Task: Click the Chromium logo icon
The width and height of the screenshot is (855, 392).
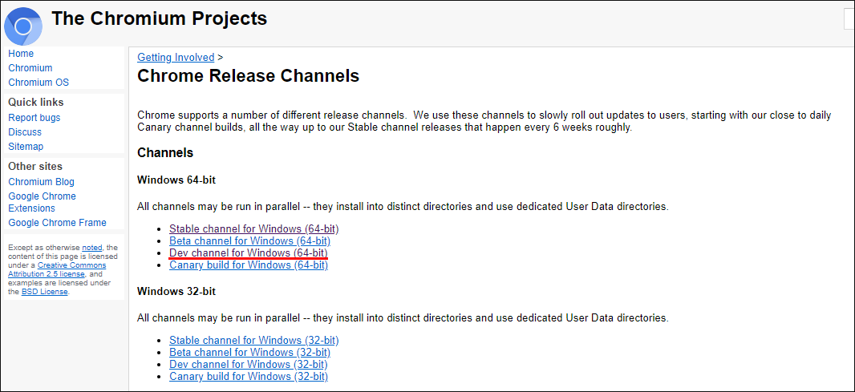Action: pyautogui.click(x=23, y=26)
